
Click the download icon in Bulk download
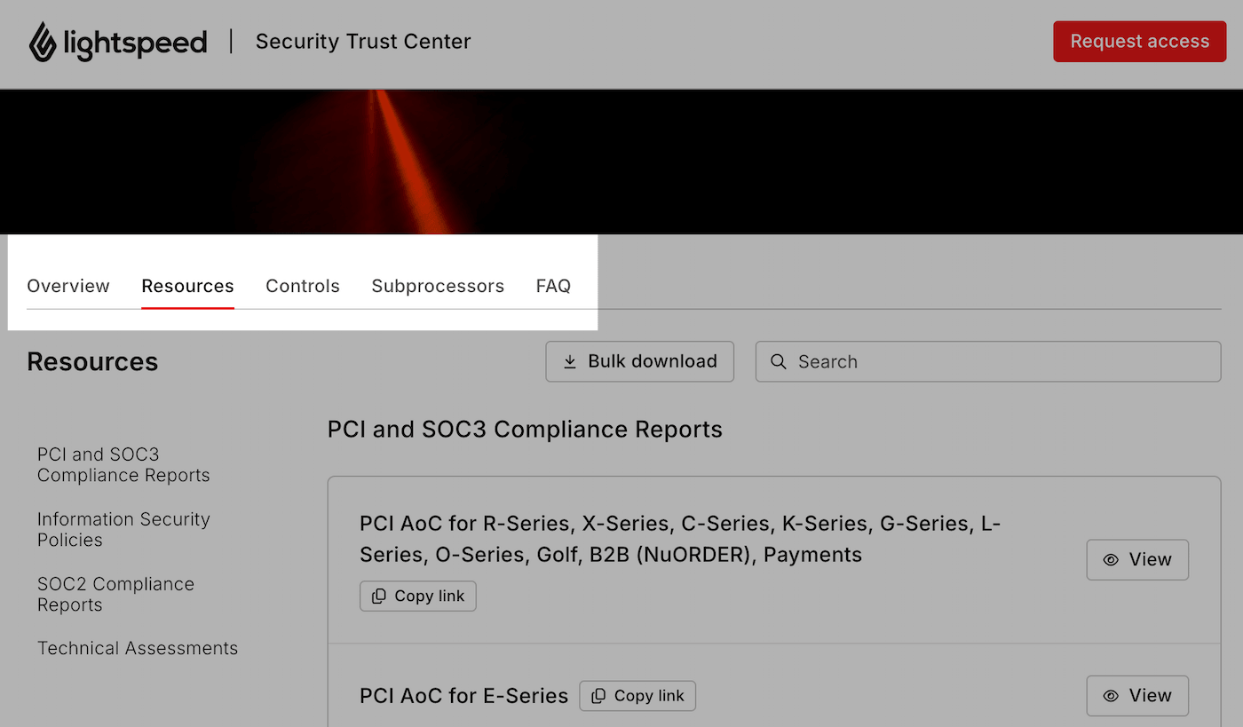click(x=570, y=361)
